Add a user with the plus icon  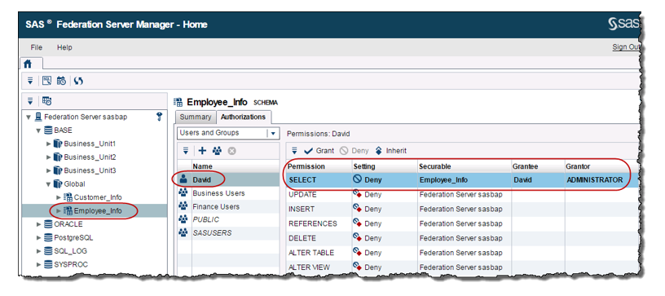tap(203, 151)
